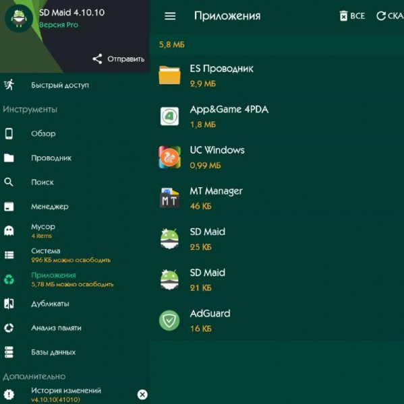Click the ES Проводник app name
The height and width of the screenshot is (404, 404).
coord(221,69)
